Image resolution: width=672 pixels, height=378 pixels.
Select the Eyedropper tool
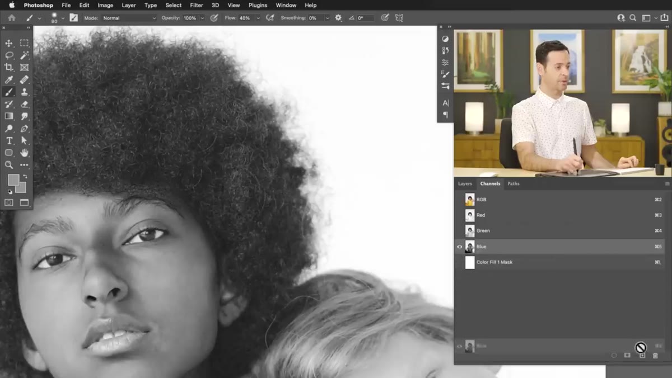(9, 80)
